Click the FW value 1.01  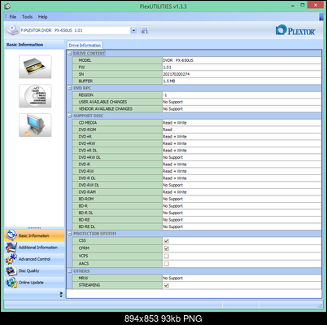[168, 68]
